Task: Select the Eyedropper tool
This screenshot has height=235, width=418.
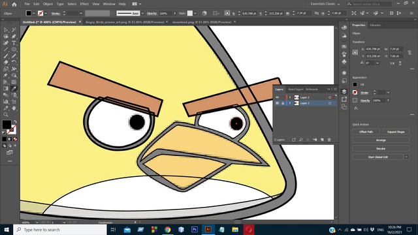Action: (14, 89)
